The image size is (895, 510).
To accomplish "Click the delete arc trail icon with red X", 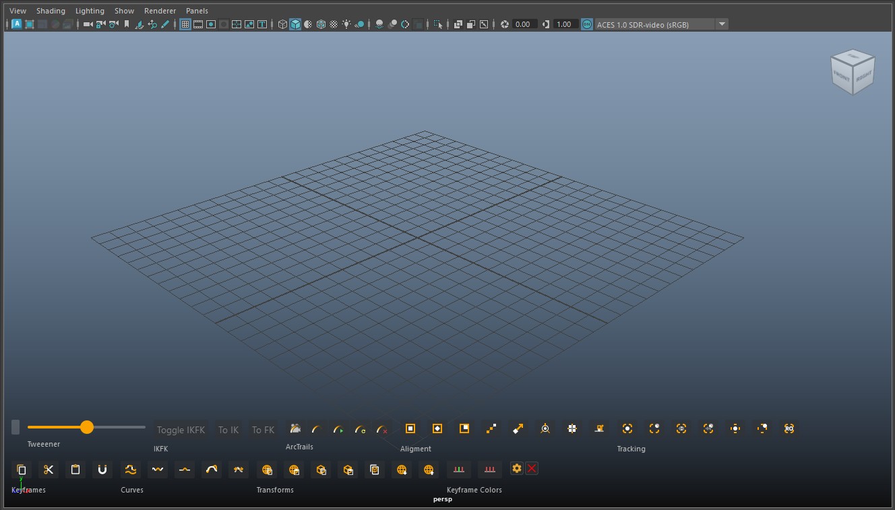I will point(382,429).
